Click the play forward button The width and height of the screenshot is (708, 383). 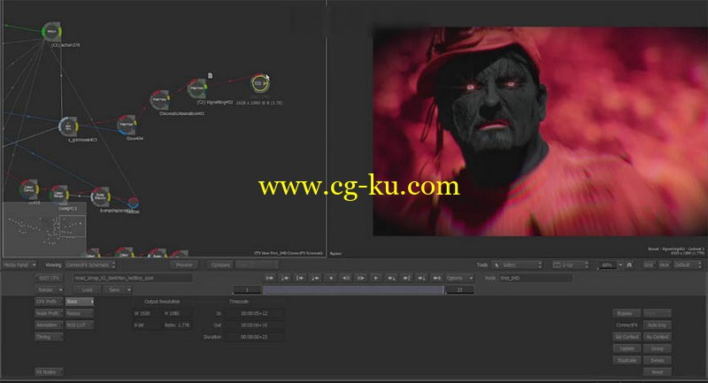click(x=375, y=278)
